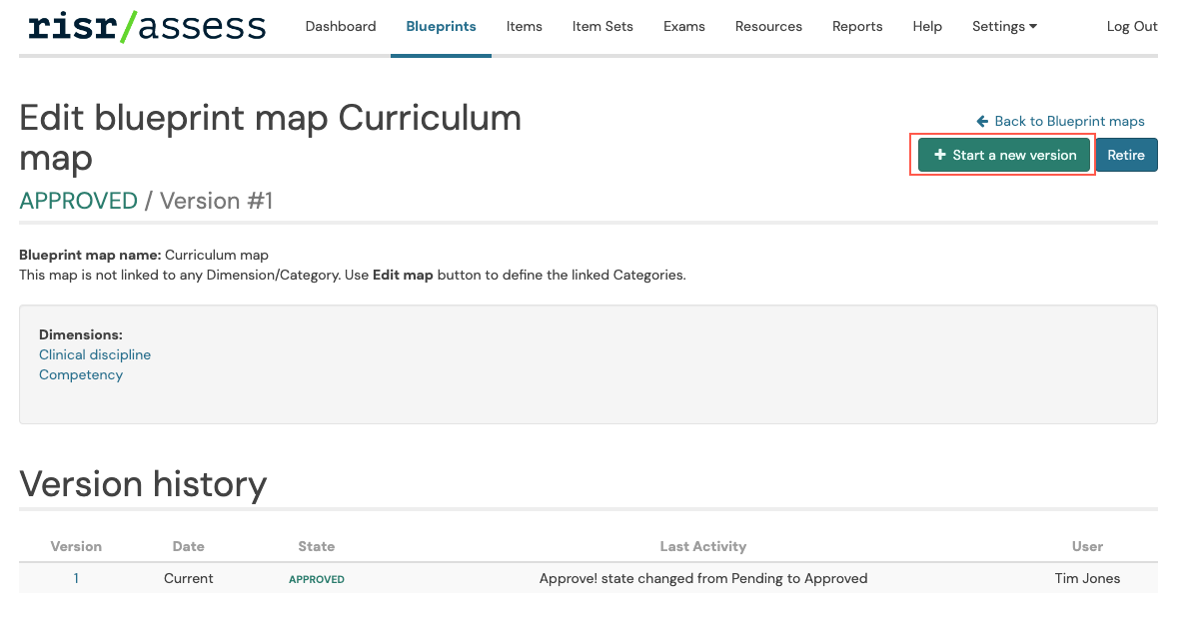Open the Competency dimension link

[x=81, y=374]
